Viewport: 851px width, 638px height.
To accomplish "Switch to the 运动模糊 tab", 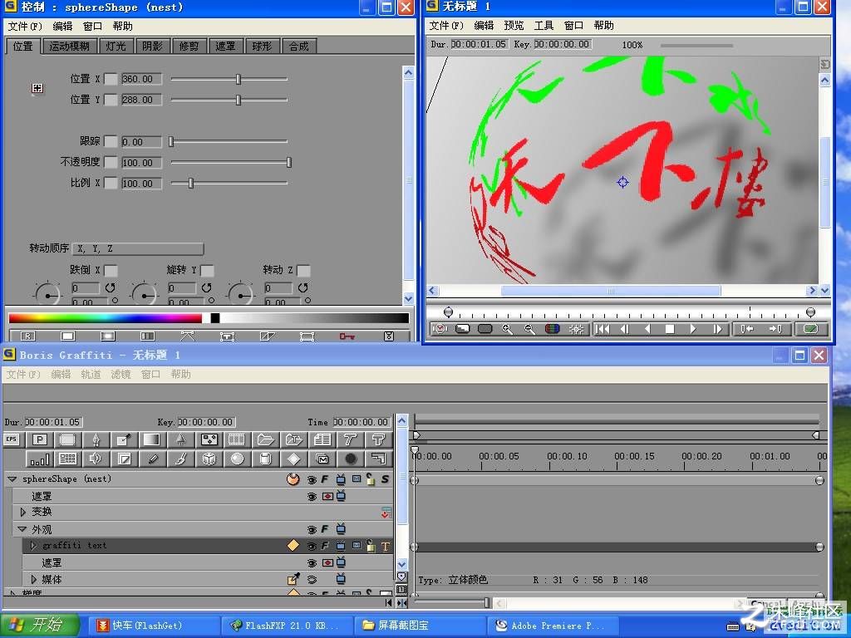I will [70, 47].
